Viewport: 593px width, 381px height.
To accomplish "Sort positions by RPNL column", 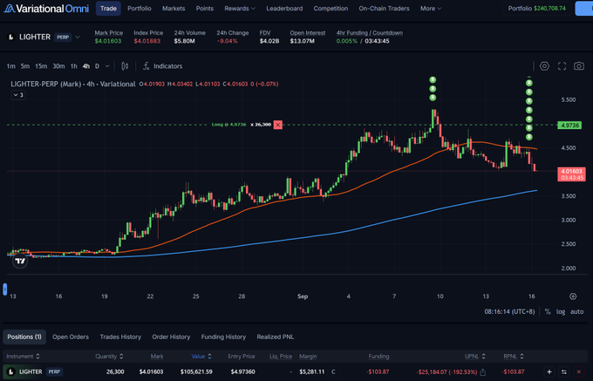I will click(x=513, y=357).
